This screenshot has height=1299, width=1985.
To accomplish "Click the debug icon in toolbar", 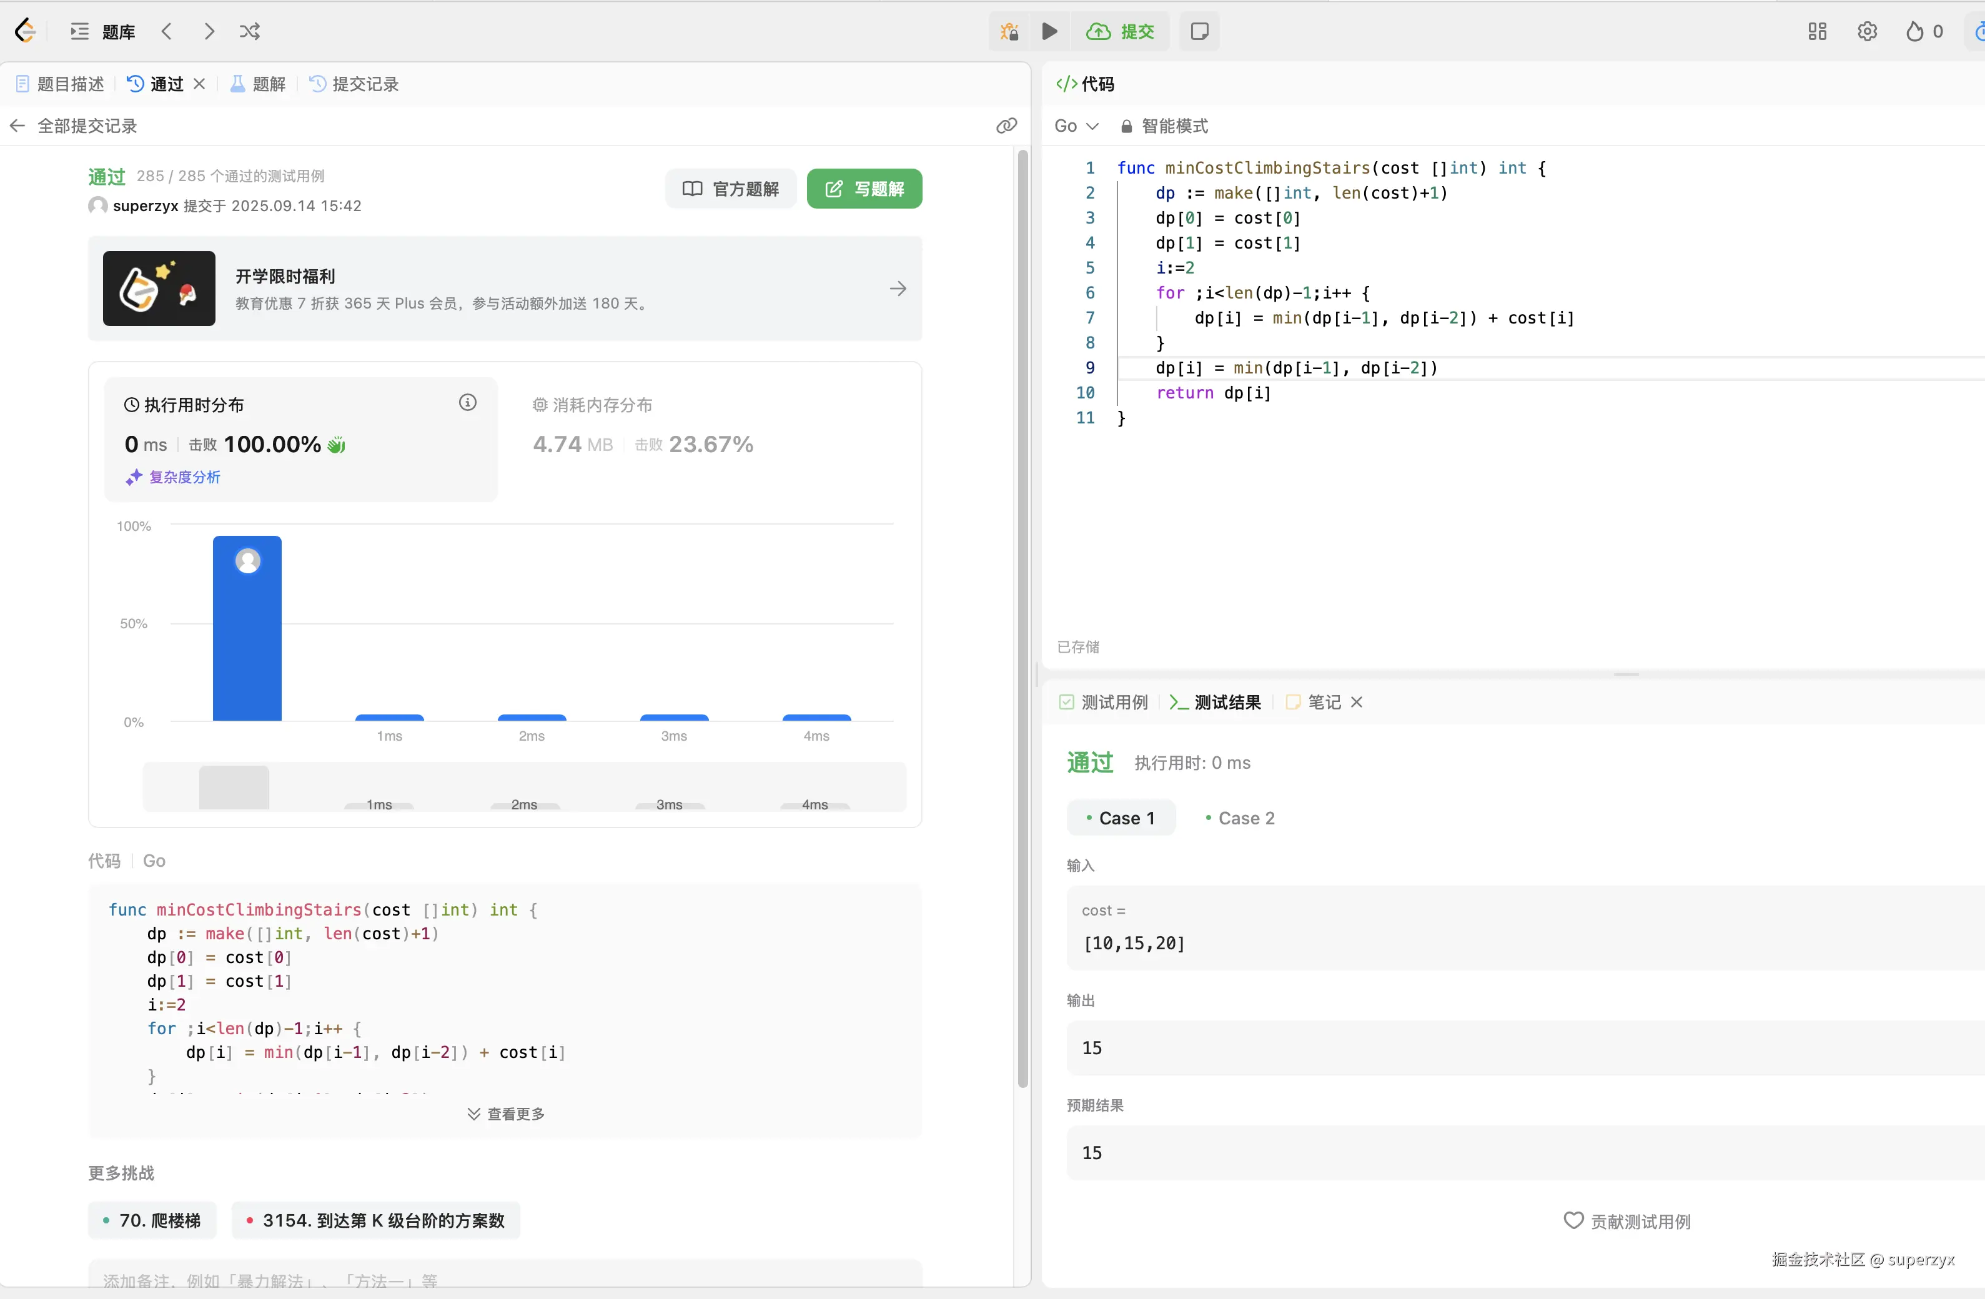I will [1009, 32].
